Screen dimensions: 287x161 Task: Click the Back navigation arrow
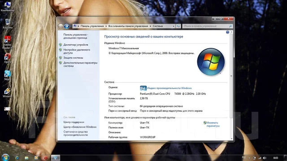[x=61, y=26]
